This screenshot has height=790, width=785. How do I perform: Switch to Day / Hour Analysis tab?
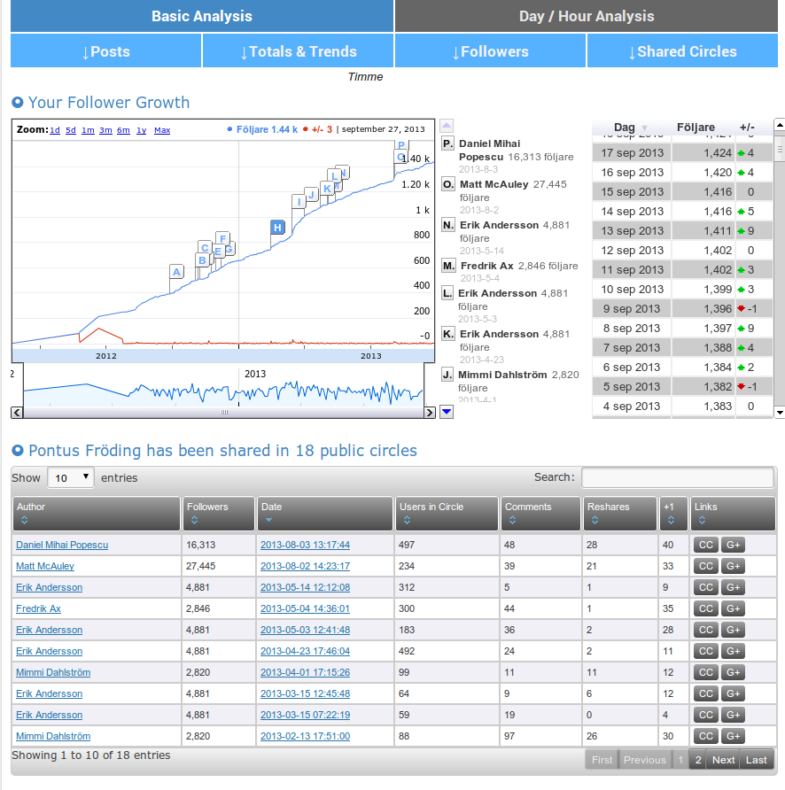587,16
